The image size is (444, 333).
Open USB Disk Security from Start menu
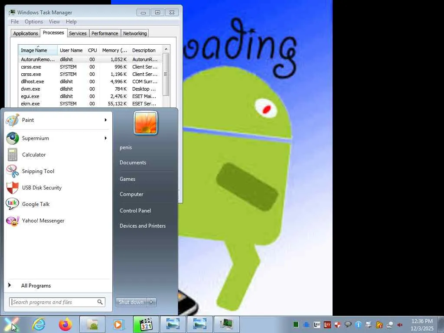(x=58, y=187)
